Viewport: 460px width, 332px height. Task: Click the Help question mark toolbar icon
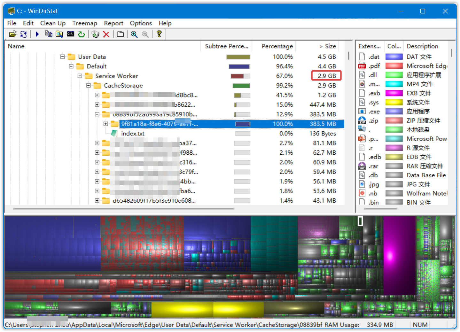(159, 34)
